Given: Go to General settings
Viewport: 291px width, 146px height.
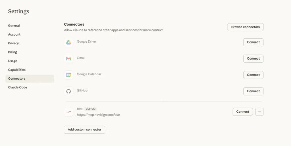Looking at the screenshot, I should click(14, 26).
